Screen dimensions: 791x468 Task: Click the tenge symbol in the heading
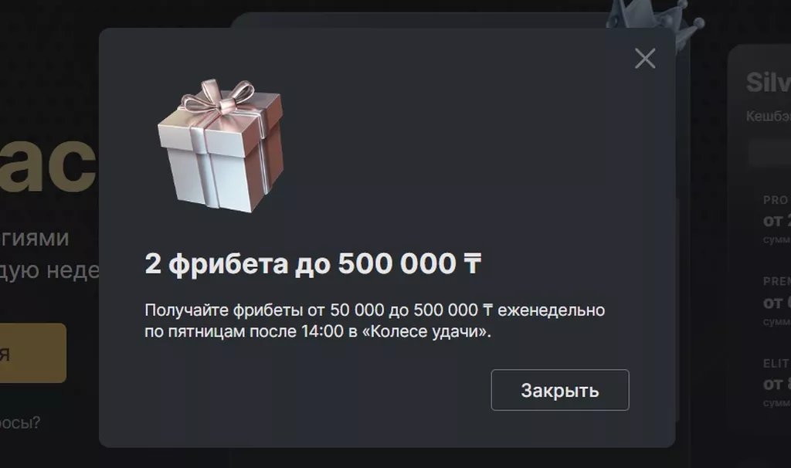click(472, 264)
